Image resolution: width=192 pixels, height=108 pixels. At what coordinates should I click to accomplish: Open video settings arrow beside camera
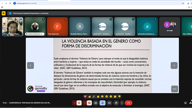pos(85,103)
